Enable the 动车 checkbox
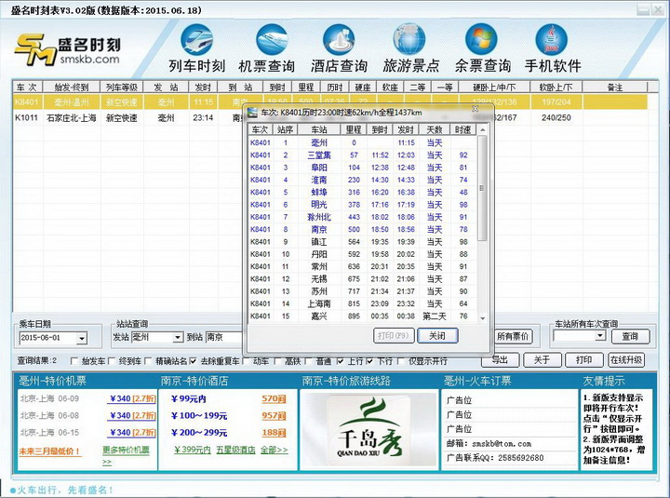Image resolution: width=670 pixels, height=498 pixels. click(246, 361)
